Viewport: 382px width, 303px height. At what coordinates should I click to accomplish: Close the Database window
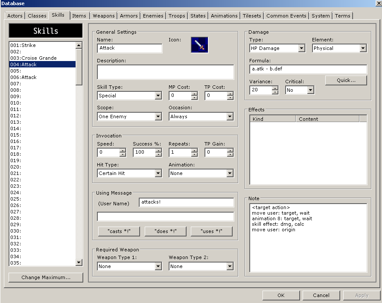[x=378, y=3]
